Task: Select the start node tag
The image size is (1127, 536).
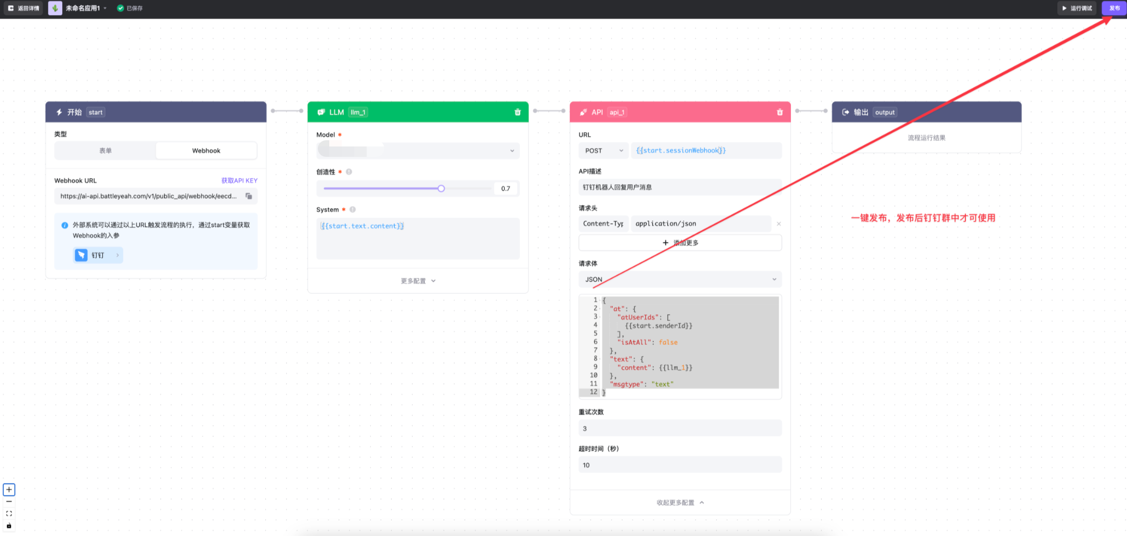Action: [x=96, y=112]
